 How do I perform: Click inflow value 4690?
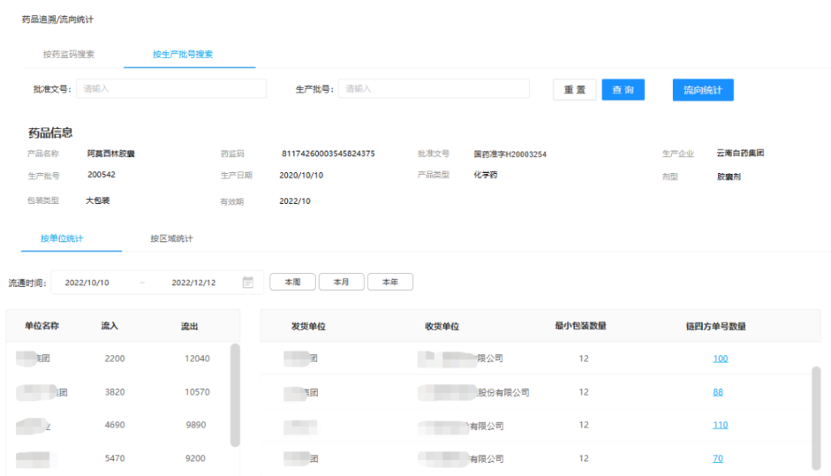tap(115, 425)
